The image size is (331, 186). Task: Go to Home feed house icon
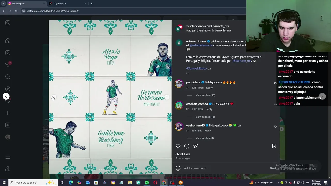tap(8, 41)
